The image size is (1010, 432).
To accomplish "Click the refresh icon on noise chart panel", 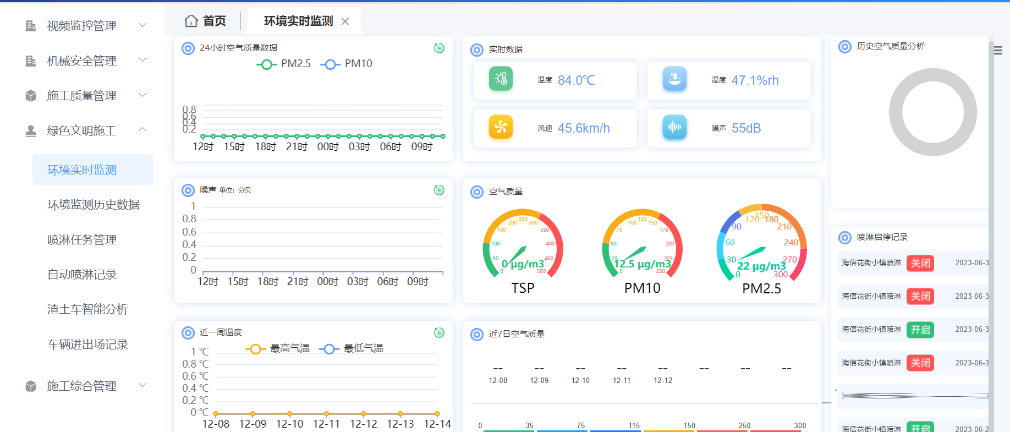I will 439,190.
